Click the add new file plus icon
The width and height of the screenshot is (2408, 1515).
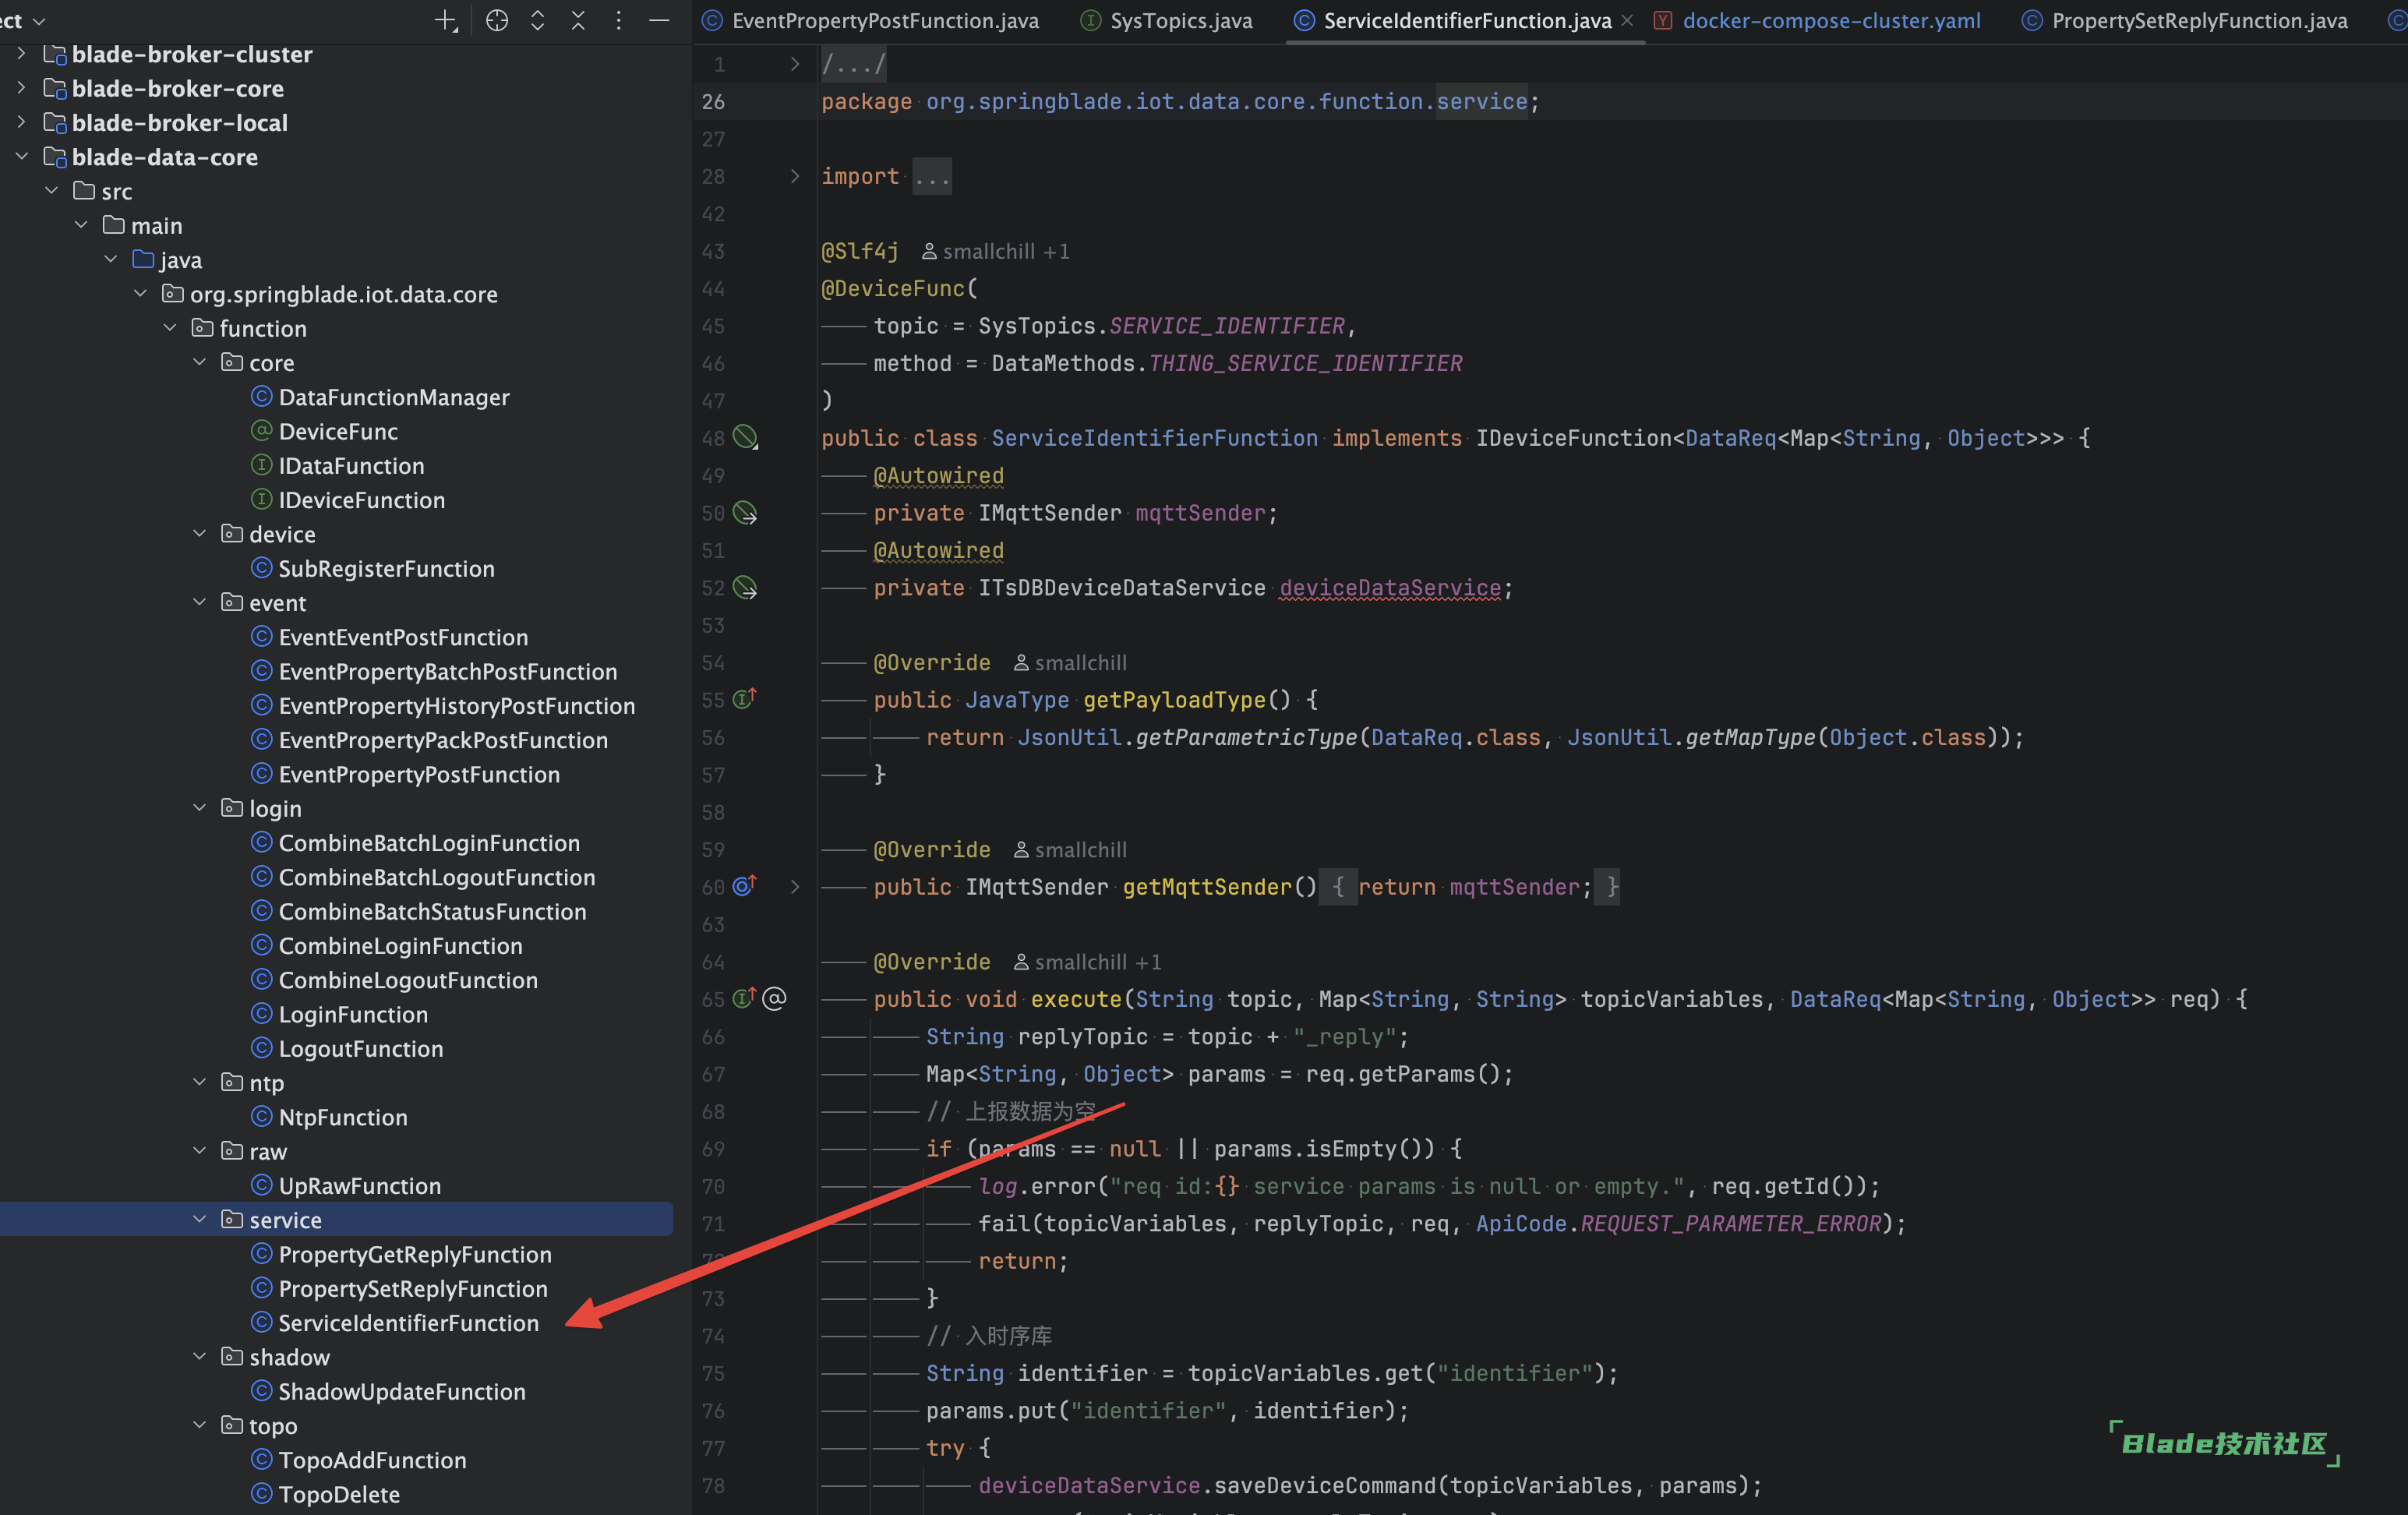(446, 20)
